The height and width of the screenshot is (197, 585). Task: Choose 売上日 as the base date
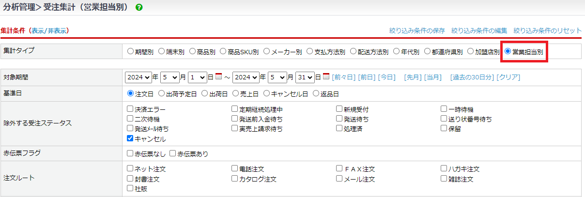(235, 93)
